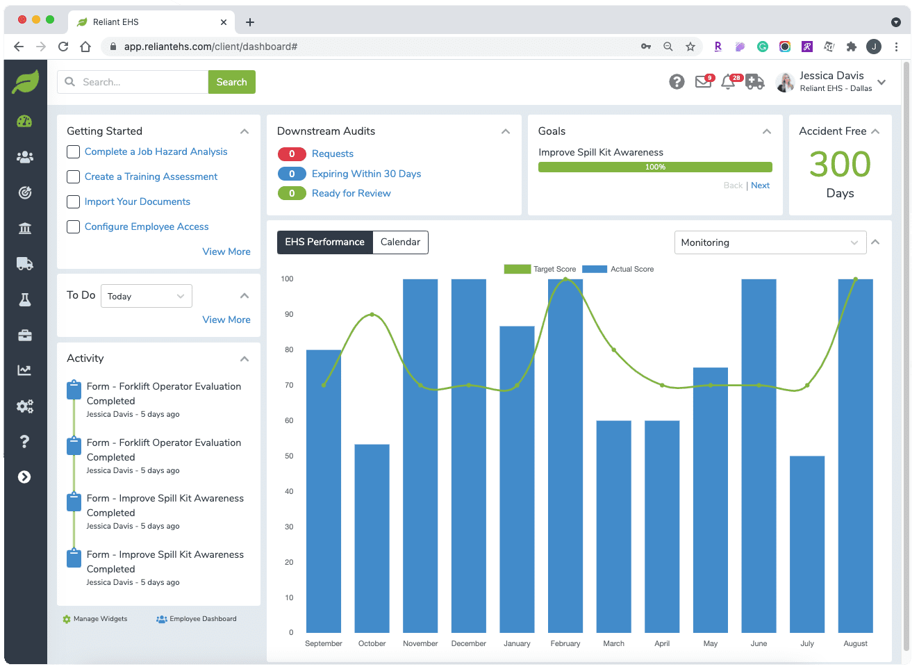Viewport: 919px width, 669px height.
Task: Toggle Actual Score legend series
Action: [618, 269]
